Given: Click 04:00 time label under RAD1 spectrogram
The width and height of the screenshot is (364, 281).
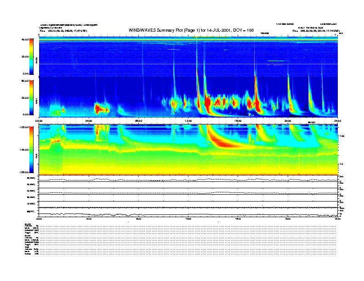Looking at the screenshot, I should tap(89, 121).
